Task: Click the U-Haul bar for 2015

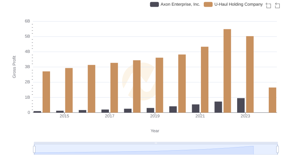Action: pos(69,90)
